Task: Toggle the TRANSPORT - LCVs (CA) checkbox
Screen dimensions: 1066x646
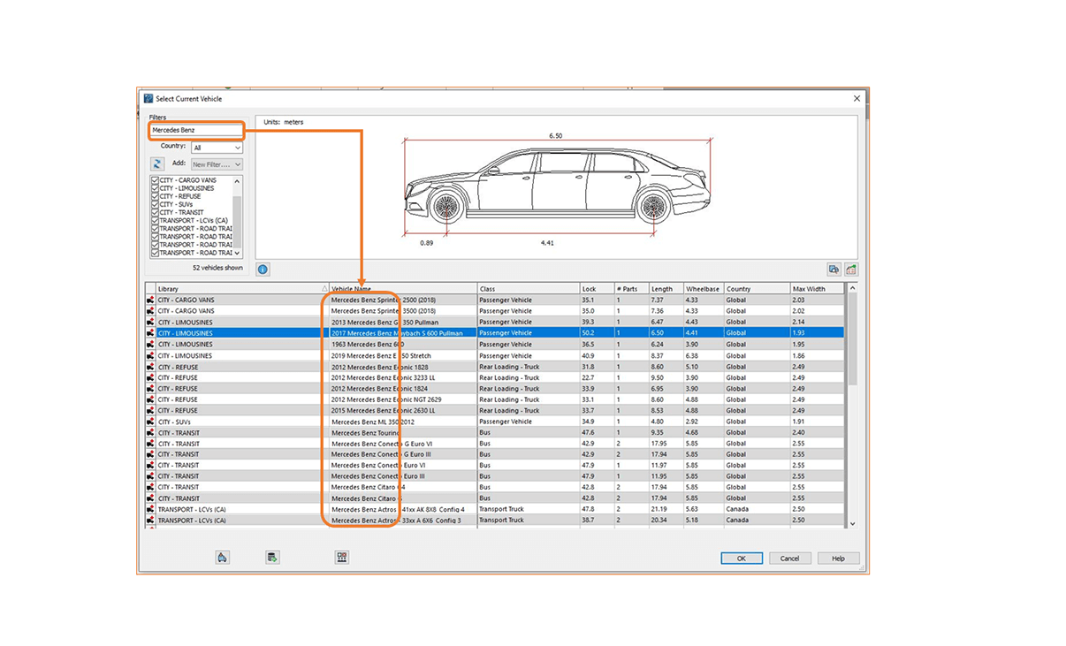Action: [156, 220]
